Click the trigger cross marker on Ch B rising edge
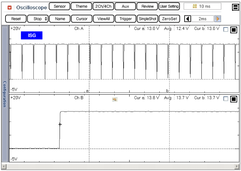This screenshot has width=241, height=171. [60, 124]
